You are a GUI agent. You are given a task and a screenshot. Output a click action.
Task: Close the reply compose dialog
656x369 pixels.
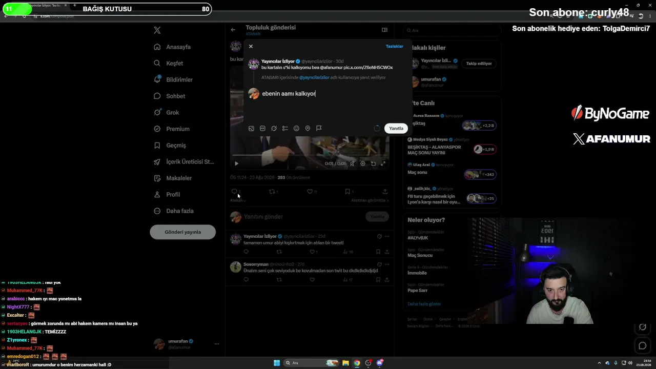pyautogui.click(x=251, y=47)
